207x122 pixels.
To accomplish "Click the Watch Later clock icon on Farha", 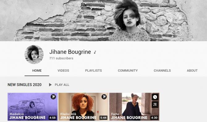I will 155,97.
